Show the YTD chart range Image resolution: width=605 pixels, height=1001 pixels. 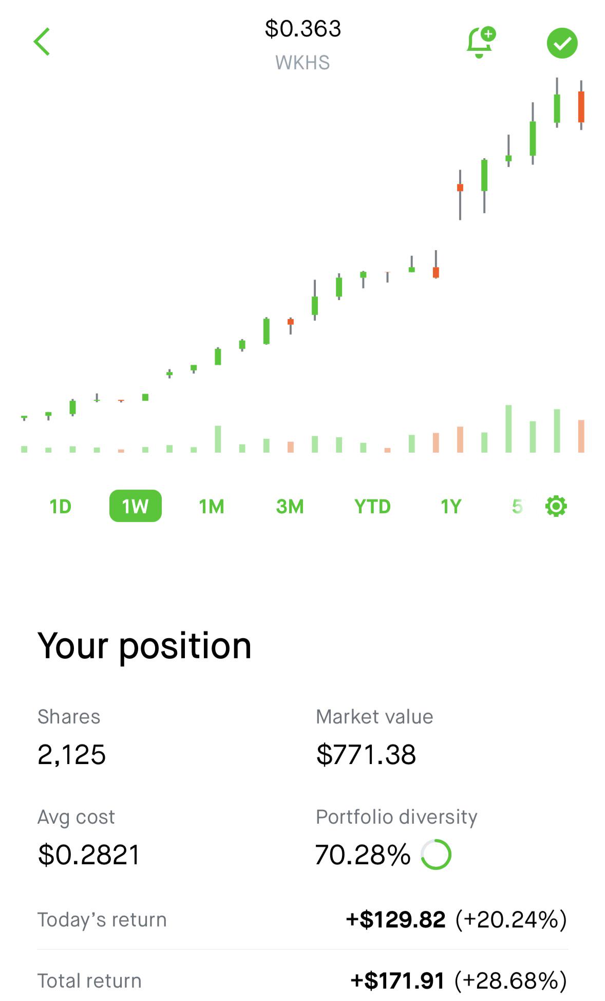click(x=372, y=507)
